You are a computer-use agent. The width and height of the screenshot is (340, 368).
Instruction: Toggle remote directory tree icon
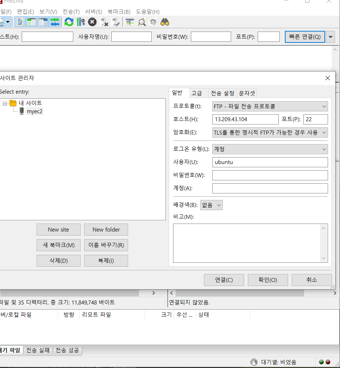pyautogui.click(x=43, y=22)
